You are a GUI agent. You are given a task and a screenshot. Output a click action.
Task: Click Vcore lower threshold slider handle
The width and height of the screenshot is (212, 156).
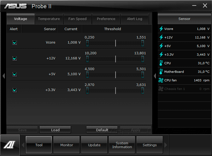point(88,43)
